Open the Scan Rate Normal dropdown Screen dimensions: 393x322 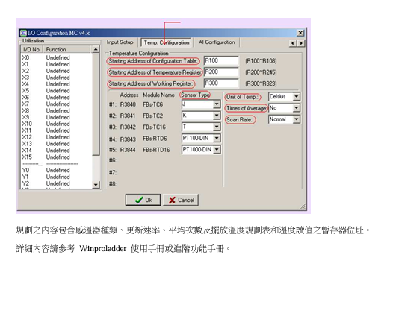click(x=297, y=119)
